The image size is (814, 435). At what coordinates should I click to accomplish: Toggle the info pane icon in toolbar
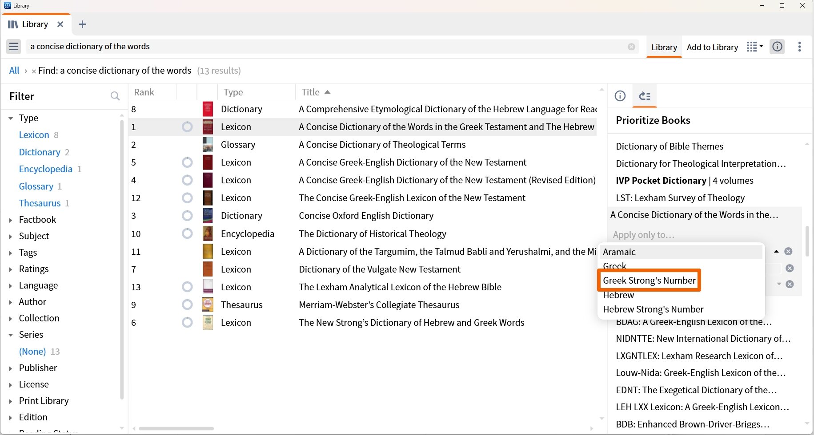coord(777,47)
